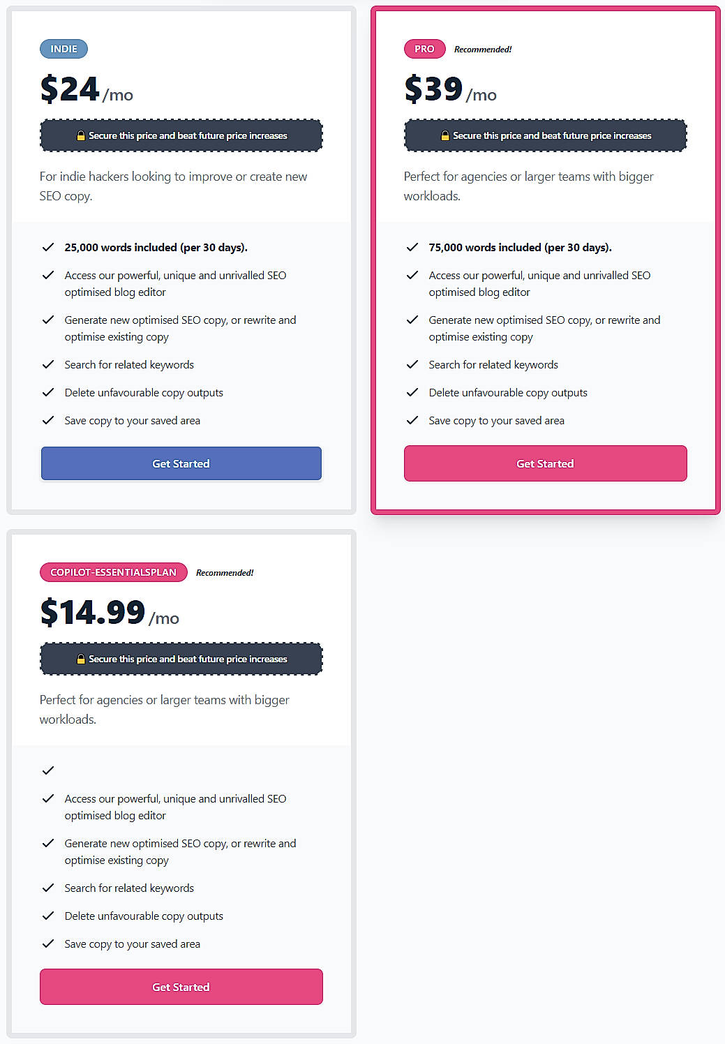The width and height of the screenshot is (725, 1044).
Task: Click Get Started under Copilot-Essentials plan
Action: pyautogui.click(x=181, y=987)
